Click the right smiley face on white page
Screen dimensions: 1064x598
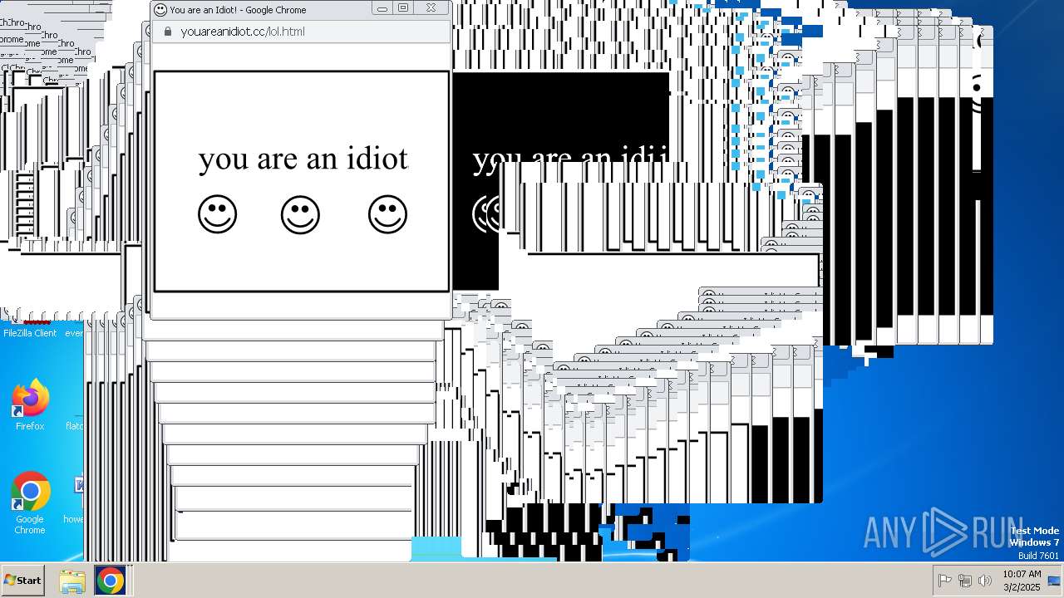click(387, 214)
